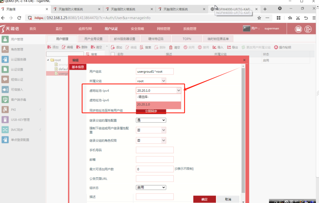Collapse the root tree node
Screen dimensions: 319x203
point(48,60)
